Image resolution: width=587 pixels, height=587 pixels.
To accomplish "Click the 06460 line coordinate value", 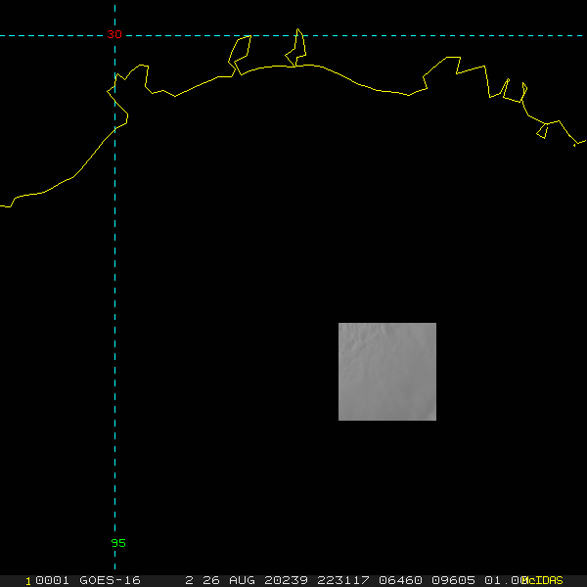I will pyautogui.click(x=397, y=580).
